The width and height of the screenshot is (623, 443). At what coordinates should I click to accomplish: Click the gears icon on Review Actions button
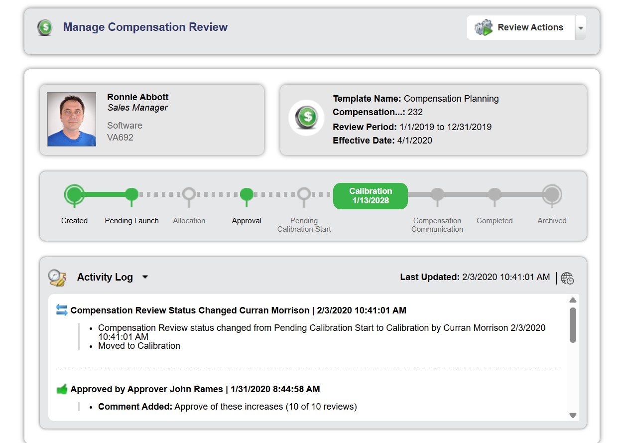click(484, 27)
